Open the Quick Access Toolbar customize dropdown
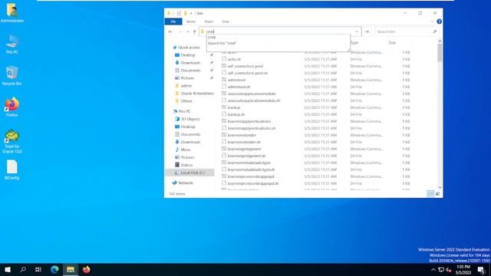Viewport: 491px width, 276px height. [x=191, y=13]
